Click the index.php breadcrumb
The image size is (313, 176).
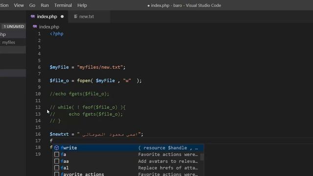point(49,27)
